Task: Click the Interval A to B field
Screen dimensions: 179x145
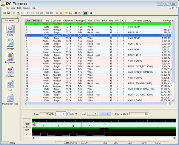Action: tap(139, 114)
